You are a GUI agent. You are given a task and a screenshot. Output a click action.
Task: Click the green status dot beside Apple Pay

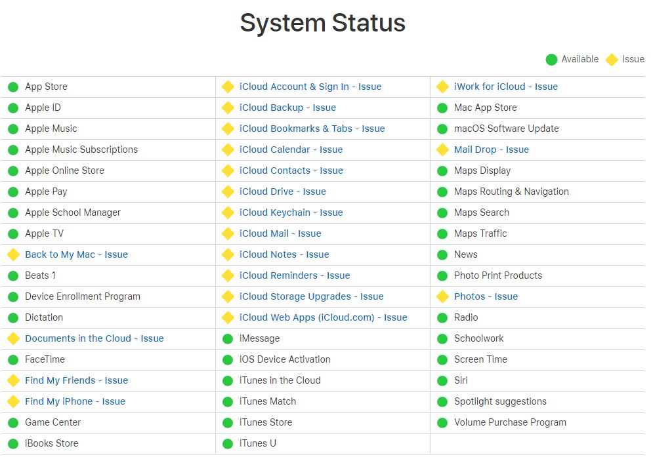click(13, 191)
